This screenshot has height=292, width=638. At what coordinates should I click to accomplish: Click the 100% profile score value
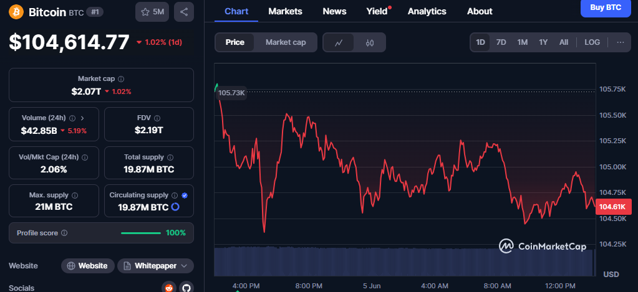[176, 233]
